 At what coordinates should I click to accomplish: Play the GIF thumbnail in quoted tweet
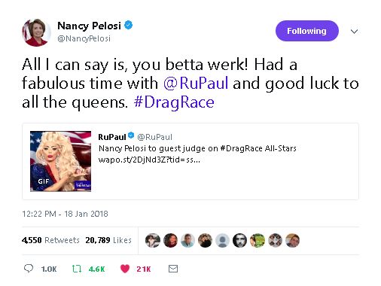point(61,161)
